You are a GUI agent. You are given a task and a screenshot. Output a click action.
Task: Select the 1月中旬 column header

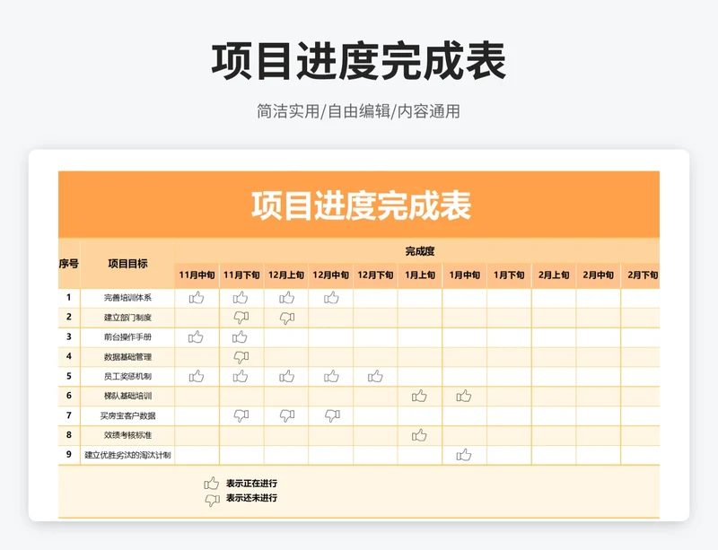[465, 275]
